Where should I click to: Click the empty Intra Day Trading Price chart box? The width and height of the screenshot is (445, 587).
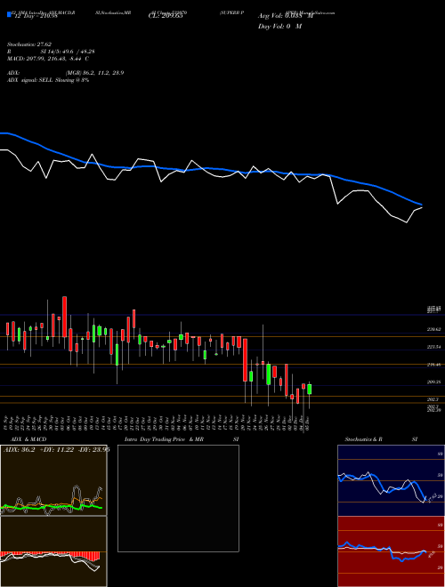coord(178,498)
